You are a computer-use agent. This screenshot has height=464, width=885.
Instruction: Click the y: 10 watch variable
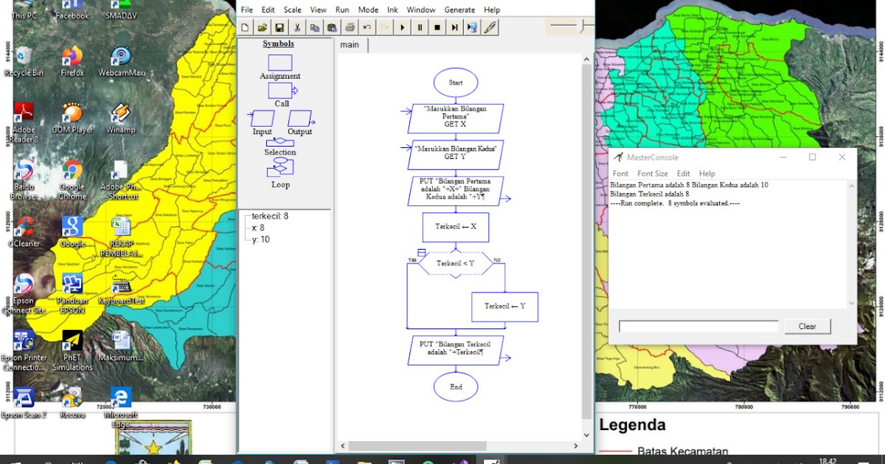click(x=260, y=239)
